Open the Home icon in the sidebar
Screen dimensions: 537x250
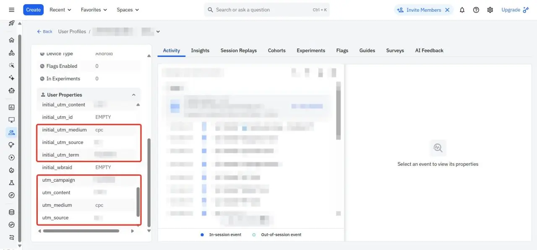[11, 40]
